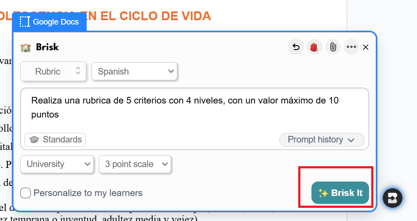Click the round Brisk floating button
The height and width of the screenshot is (221, 417).
392,197
